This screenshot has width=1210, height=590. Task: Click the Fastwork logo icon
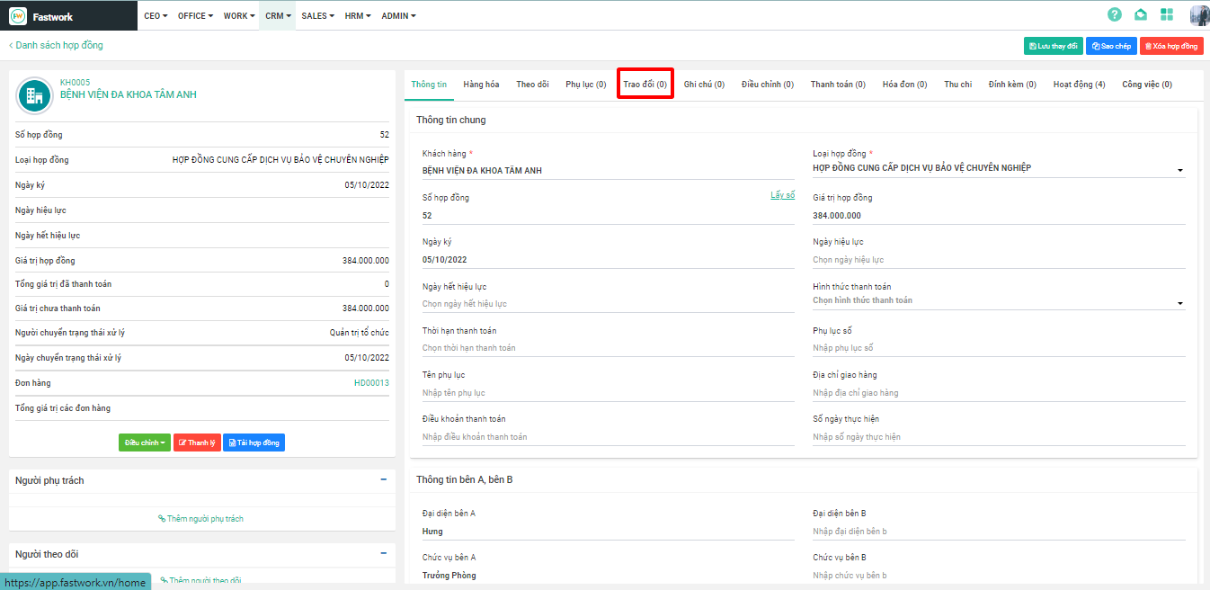pyautogui.click(x=18, y=15)
